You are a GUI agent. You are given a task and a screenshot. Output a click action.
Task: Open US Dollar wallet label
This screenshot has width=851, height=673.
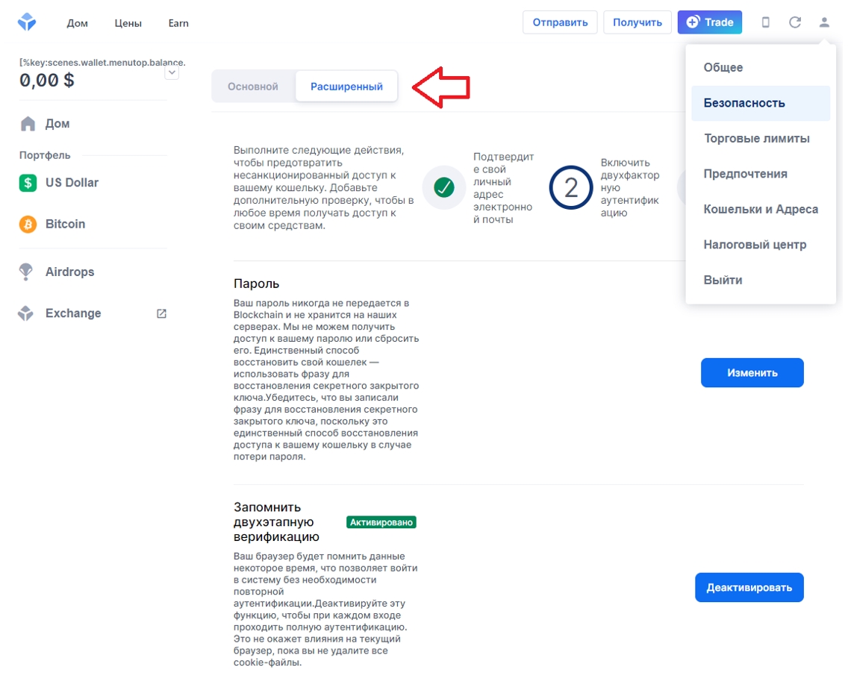(72, 183)
